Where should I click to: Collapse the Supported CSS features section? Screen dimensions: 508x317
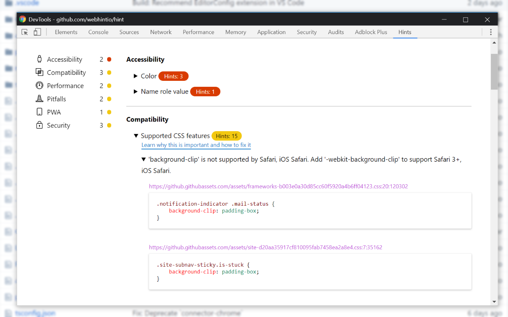[x=136, y=136]
